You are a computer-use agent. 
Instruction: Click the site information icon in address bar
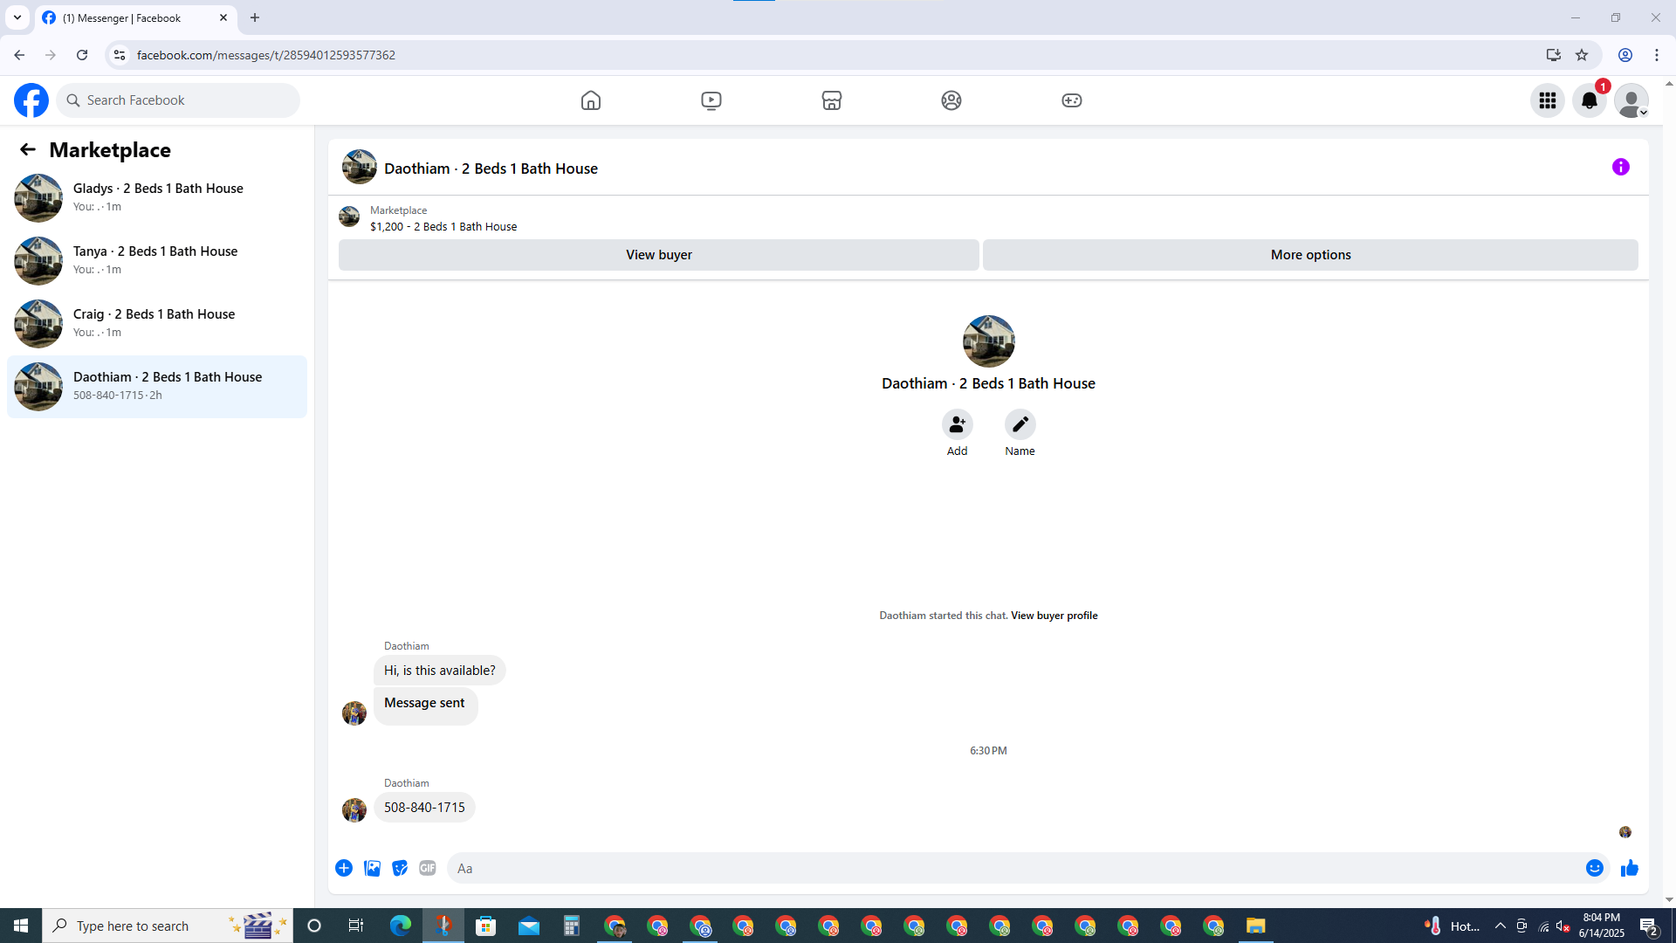(120, 55)
